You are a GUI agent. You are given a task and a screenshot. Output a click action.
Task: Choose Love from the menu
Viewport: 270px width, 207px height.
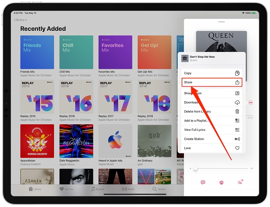tap(212, 148)
